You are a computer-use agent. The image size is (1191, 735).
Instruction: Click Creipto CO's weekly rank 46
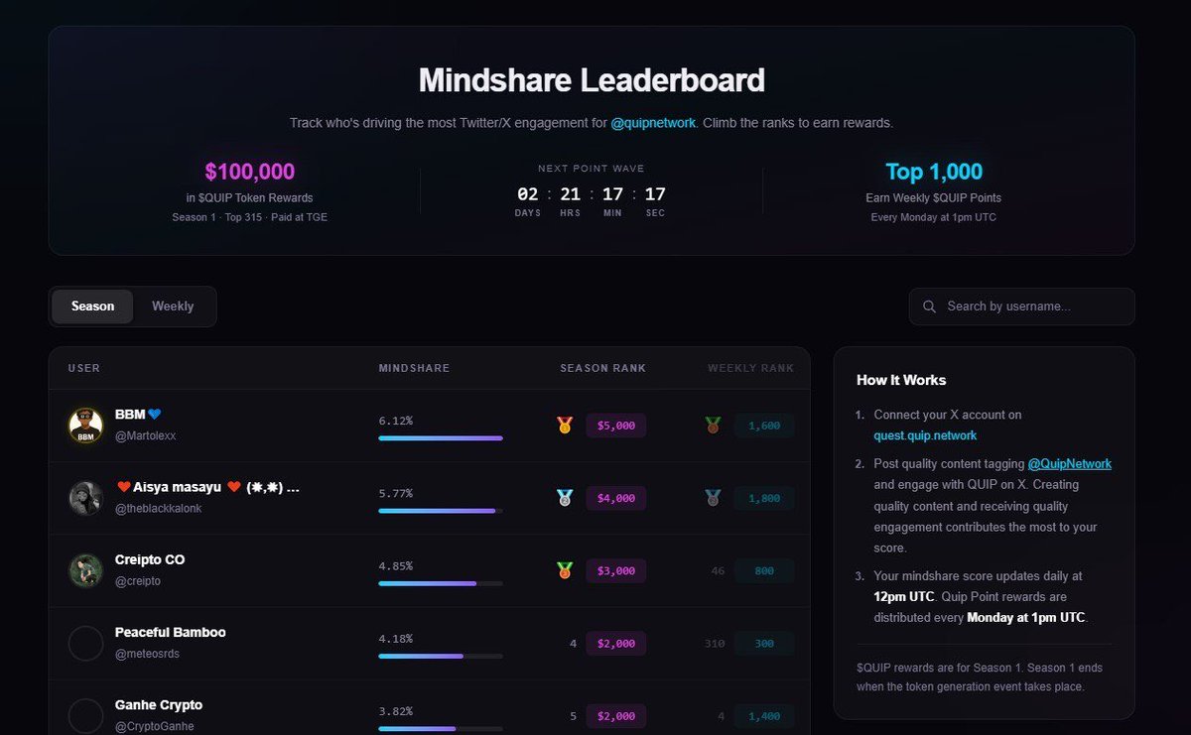[718, 571]
